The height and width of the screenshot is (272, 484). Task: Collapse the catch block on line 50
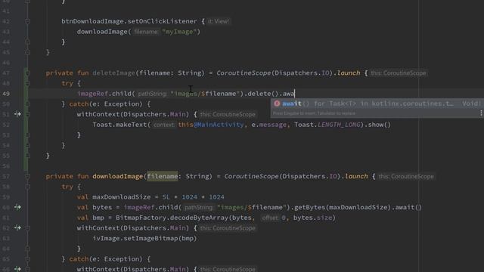27,104
